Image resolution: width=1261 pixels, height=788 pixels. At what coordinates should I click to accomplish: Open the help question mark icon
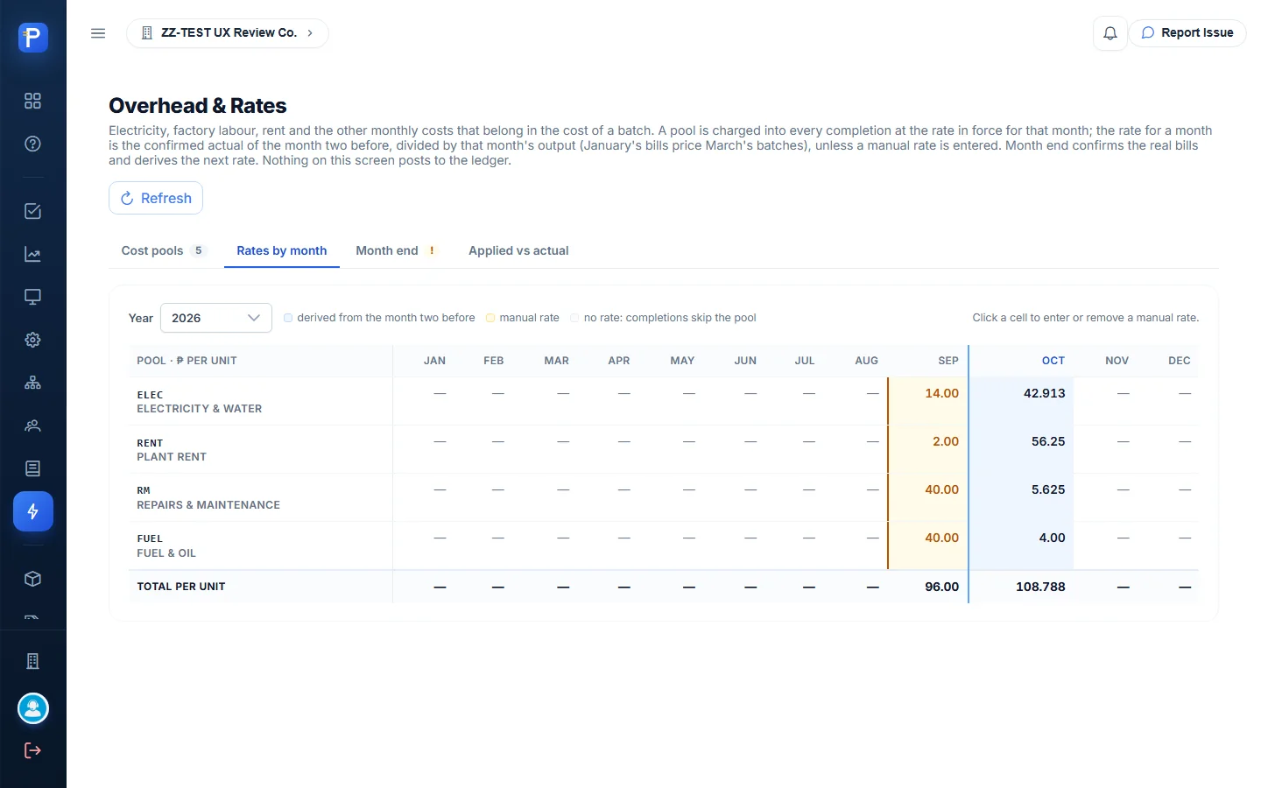(32, 144)
